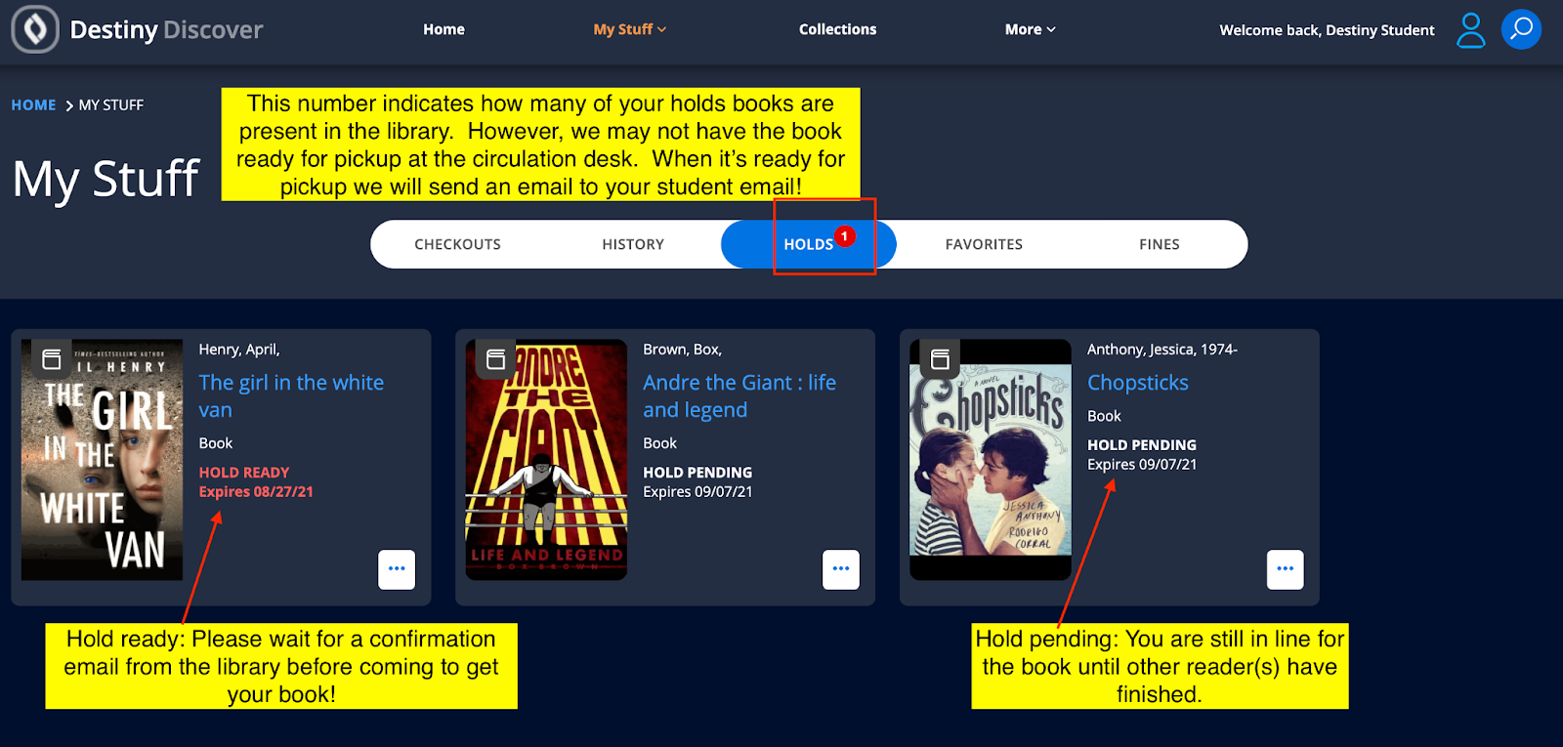Click The Girl in the White Van cover thumbnail
The height and width of the screenshot is (747, 1563).
pos(102,460)
